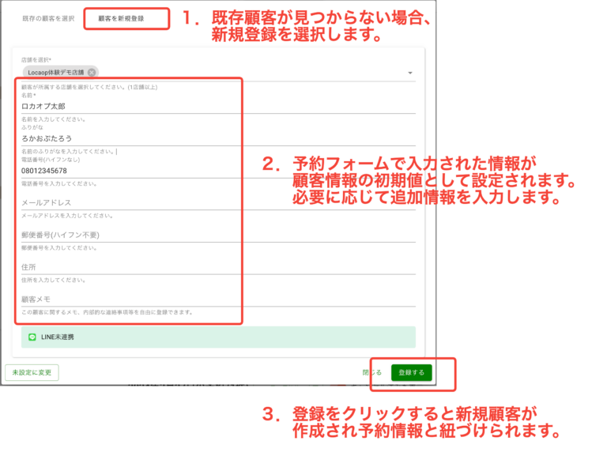Remove the Locaop体験デモ店舗 chip
Screen dimensions: 607x456
tap(92, 73)
